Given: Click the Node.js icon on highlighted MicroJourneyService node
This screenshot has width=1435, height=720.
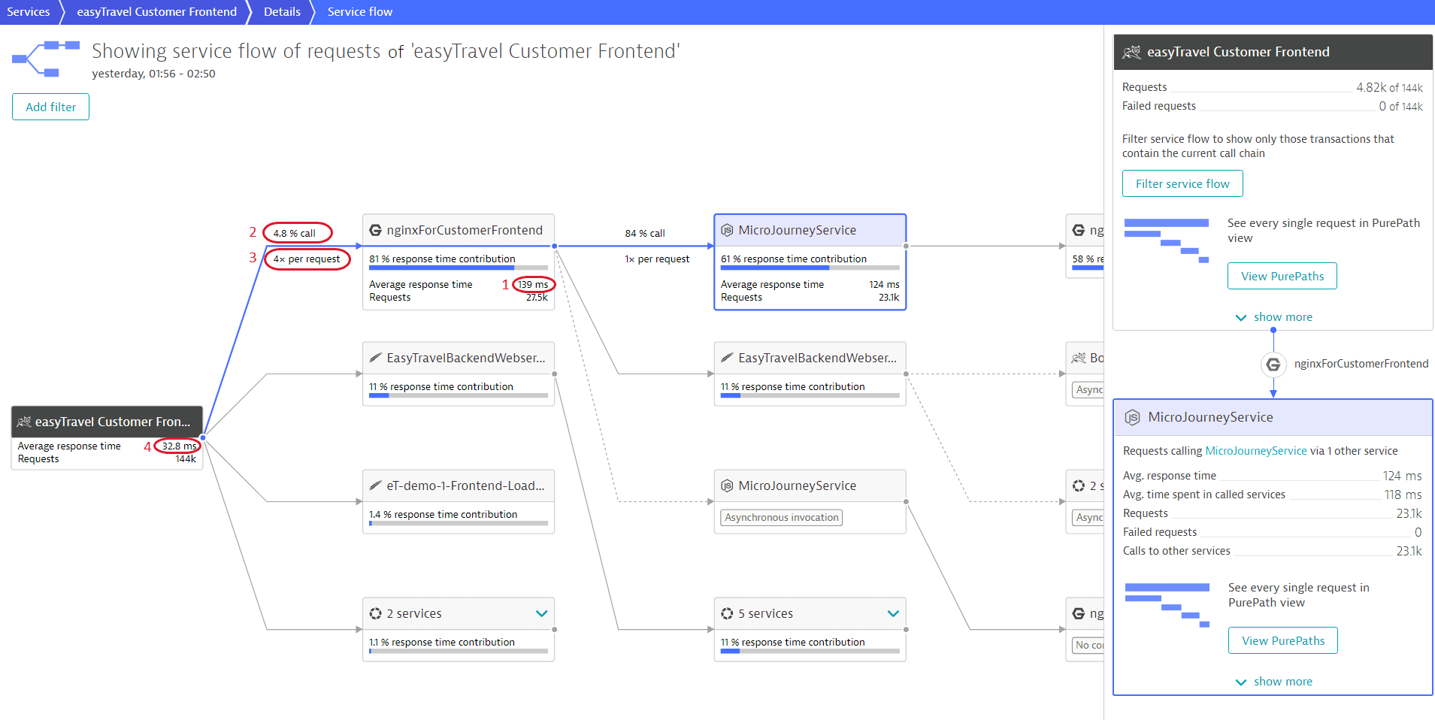Looking at the screenshot, I should click(x=727, y=230).
